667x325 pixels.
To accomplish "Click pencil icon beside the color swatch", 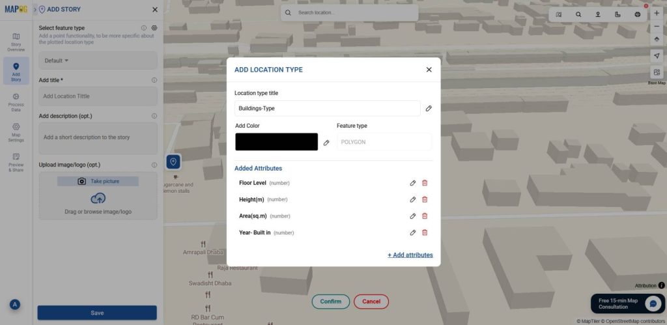I will coord(326,143).
